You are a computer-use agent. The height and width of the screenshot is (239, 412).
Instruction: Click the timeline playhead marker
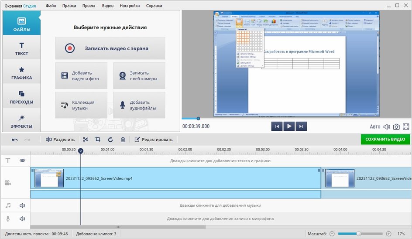click(x=81, y=151)
